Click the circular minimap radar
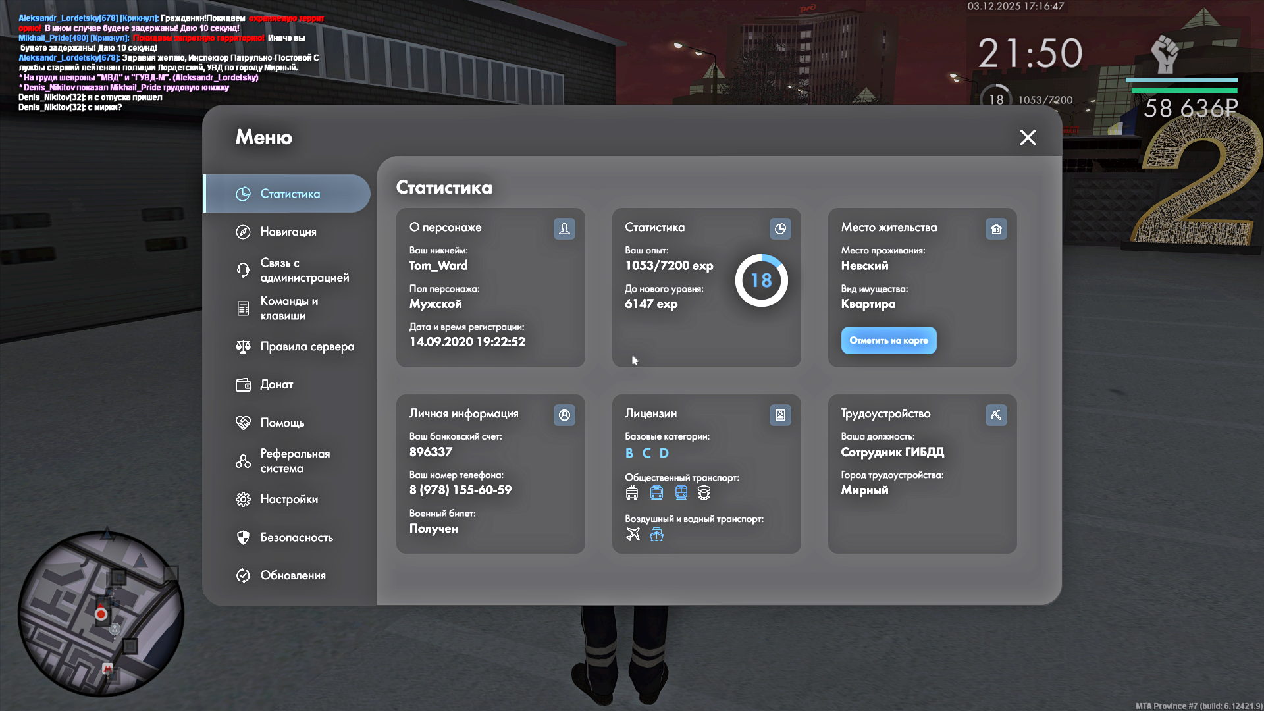 (100, 614)
